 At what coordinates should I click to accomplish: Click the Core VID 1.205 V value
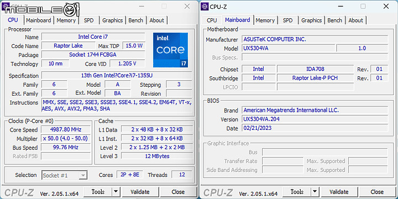(127, 64)
